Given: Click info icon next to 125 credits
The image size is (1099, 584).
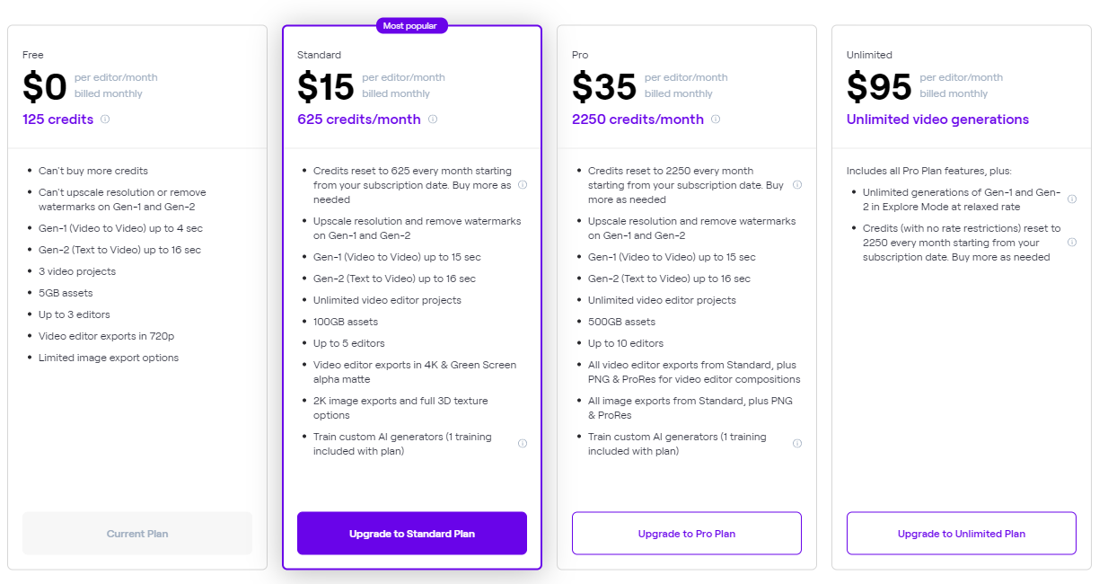Looking at the screenshot, I should 105,119.
